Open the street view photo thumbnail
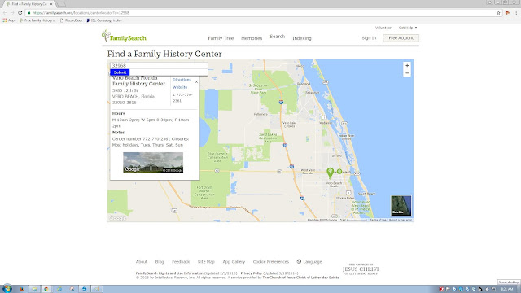This screenshot has width=521, height=293. pos(153,162)
